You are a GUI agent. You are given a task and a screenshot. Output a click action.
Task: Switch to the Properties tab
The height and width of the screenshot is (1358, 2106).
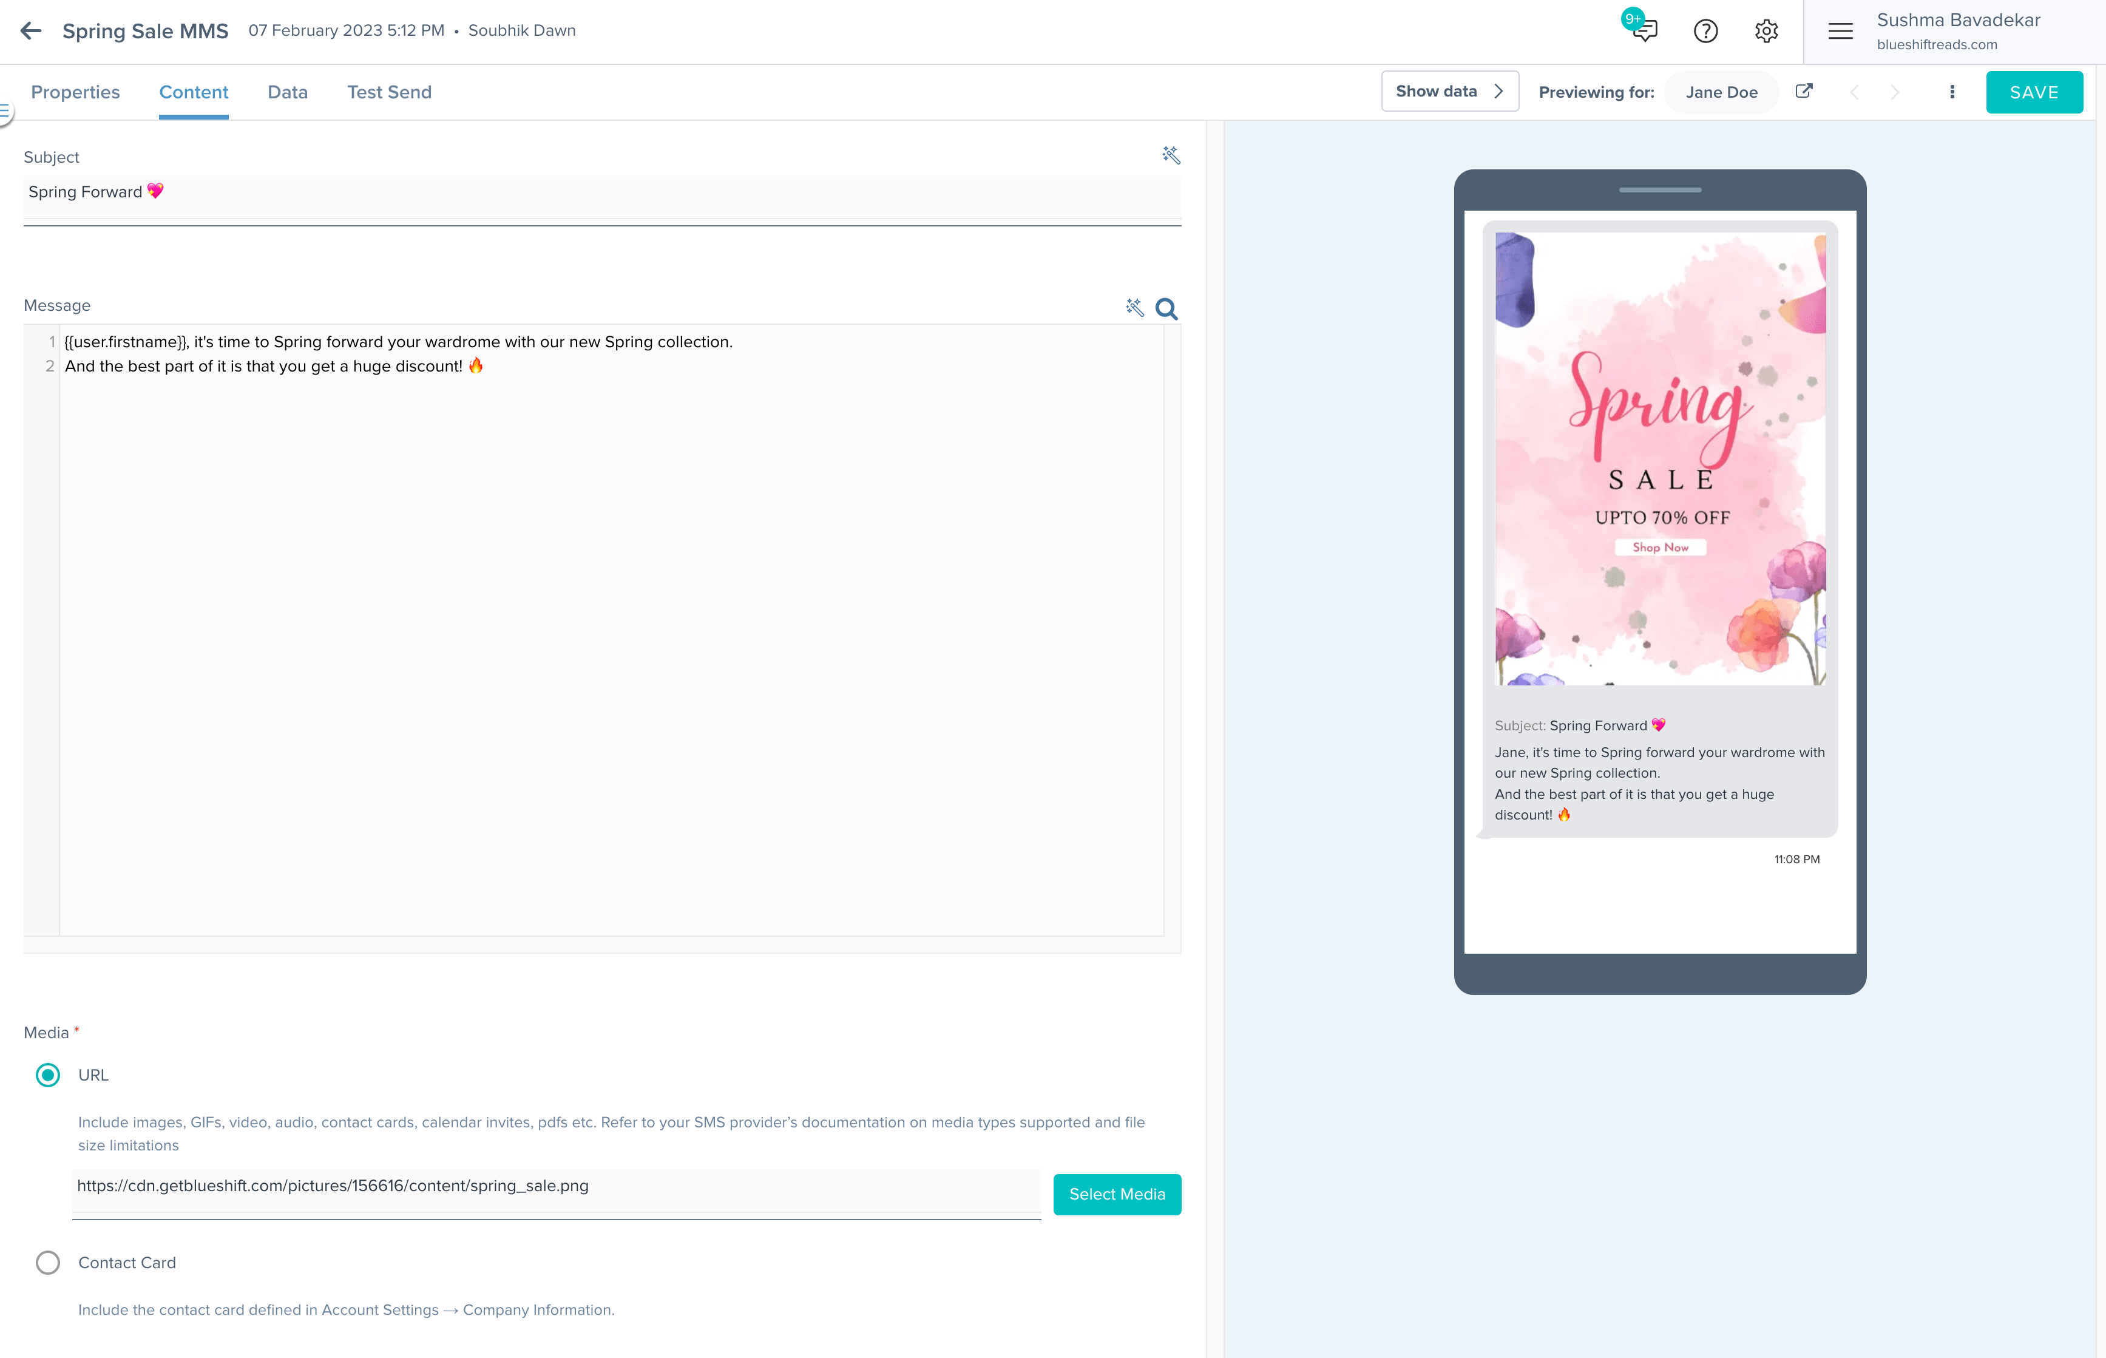click(x=75, y=92)
